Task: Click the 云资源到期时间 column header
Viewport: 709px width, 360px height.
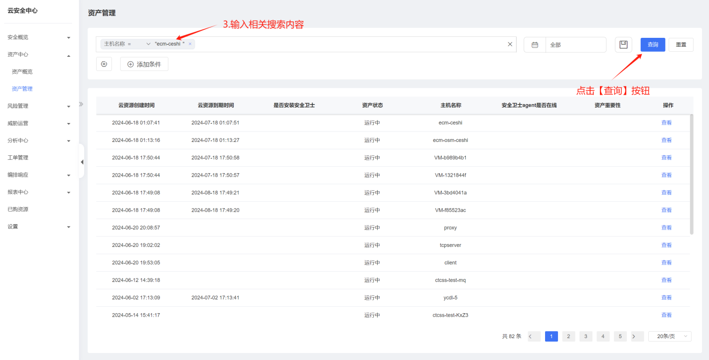Action: coord(216,105)
